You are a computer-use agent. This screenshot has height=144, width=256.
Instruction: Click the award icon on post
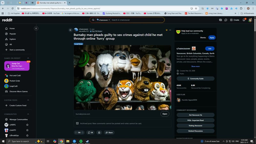click(99, 132)
